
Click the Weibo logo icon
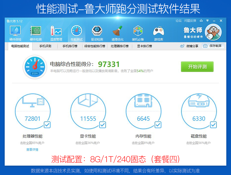click(182, 46)
